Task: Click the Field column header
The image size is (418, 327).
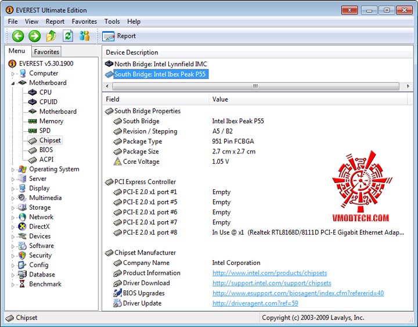Action: 156,99
